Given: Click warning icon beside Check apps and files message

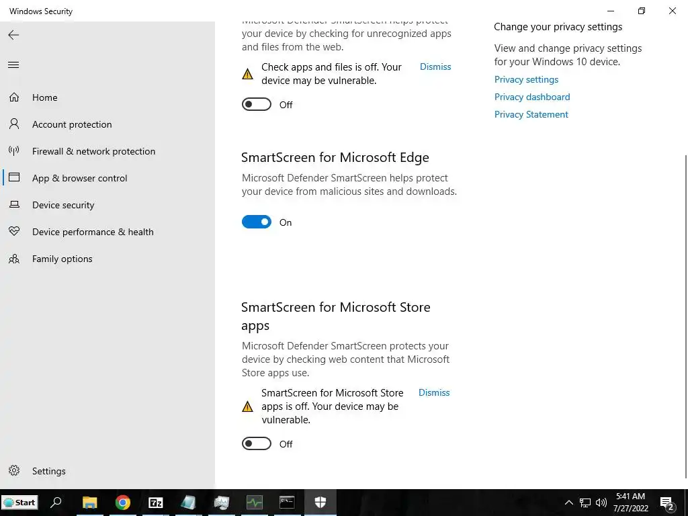Looking at the screenshot, I should coord(247,74).
